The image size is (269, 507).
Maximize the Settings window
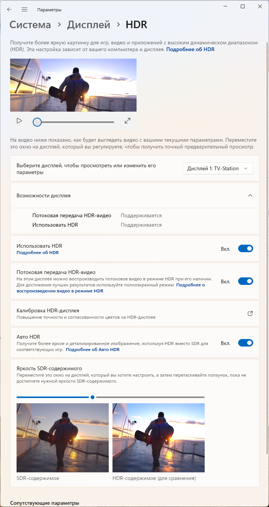click(243, 6)
